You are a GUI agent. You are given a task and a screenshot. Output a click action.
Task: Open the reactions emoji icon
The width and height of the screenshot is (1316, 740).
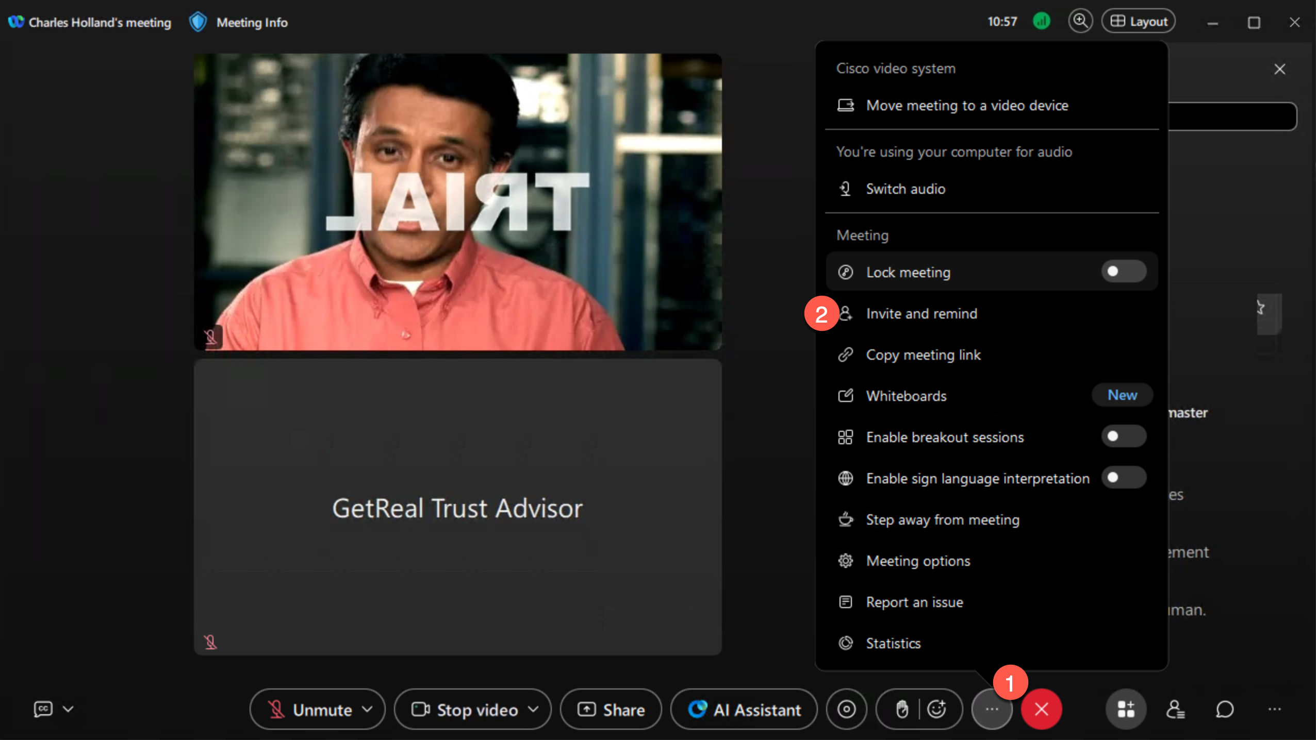click(936, 710)
